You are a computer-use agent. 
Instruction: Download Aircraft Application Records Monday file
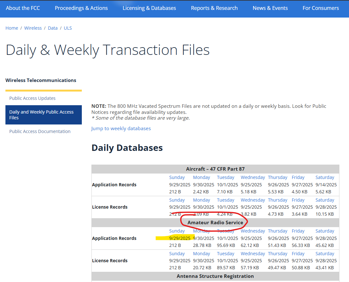(x=201, y=177)
